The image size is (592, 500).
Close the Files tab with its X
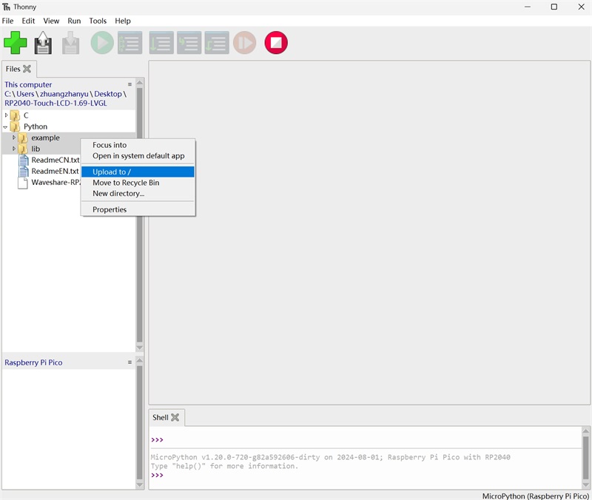pyautogui.click(x=27, y=69)
